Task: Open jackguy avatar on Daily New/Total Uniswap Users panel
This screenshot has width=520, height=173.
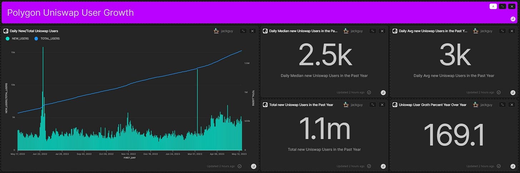Action: (x=216, y=31)
